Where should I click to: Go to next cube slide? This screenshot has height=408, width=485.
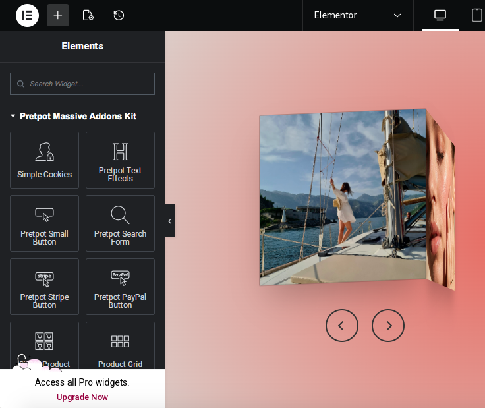tap(388, 326)
